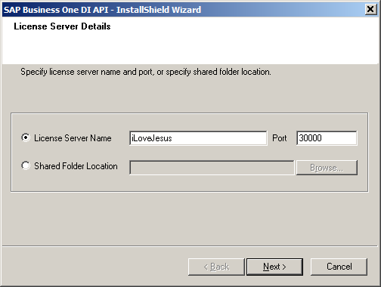
Task: Click the 'Port' label
Action: pyautogui.click(x=280, y=138)
